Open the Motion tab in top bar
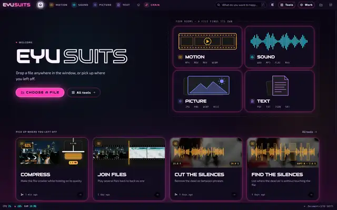 click(x=58, y=5)
